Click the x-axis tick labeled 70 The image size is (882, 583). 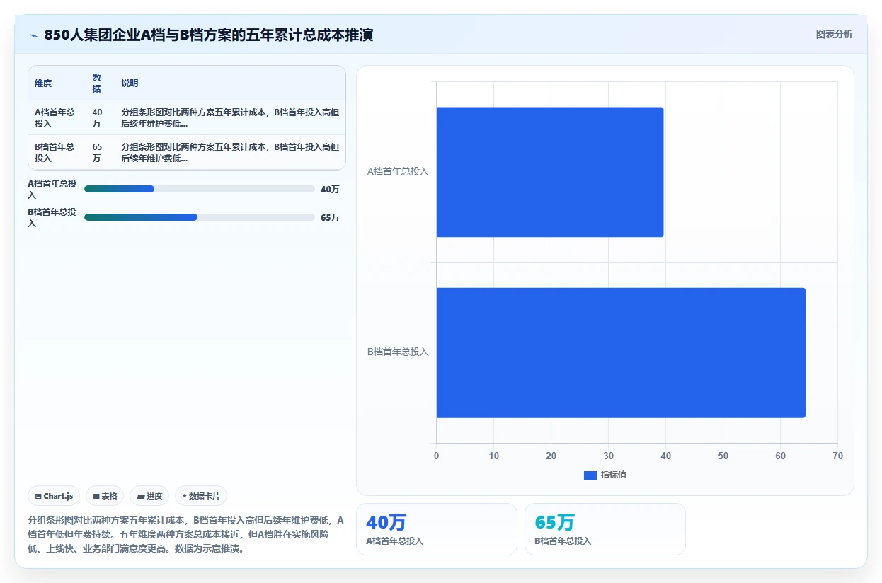pos(837,456)
